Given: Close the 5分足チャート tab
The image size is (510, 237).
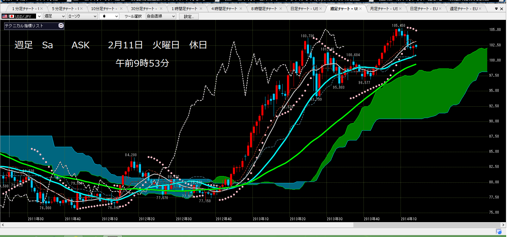Looking at the screenshot, I should (x=81, y=9).
